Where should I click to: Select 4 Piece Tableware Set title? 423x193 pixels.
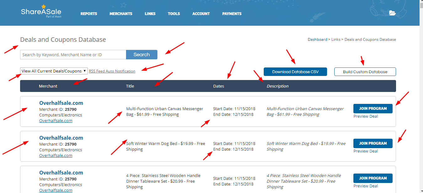(x=163, y=181)
